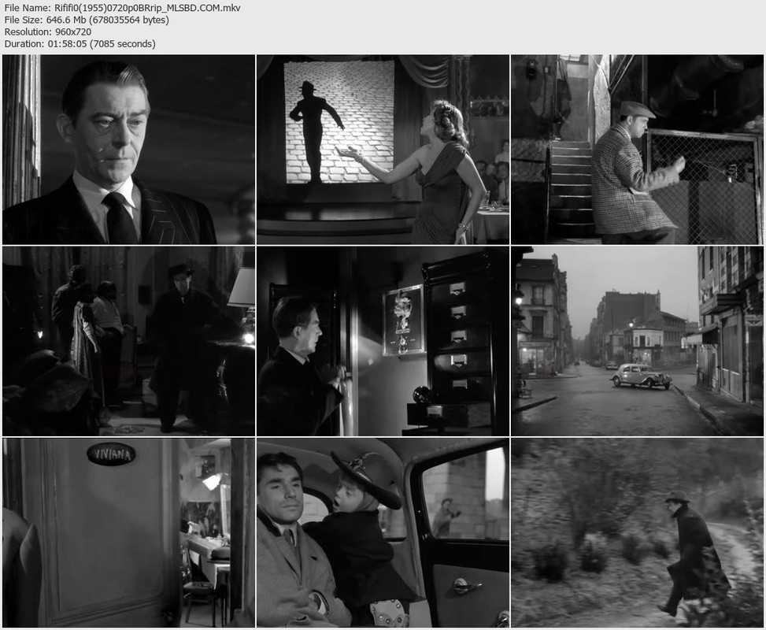The width and height of the screenshot is (766, 630).
Task: Click the File Size text 646.6 Mb
Action: 87,20
